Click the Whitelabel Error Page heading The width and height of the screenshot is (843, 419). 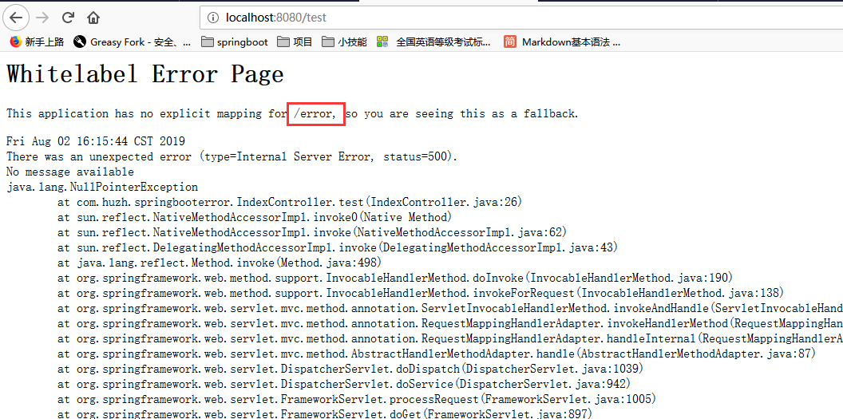pyautogui.click(x=145, y=74)
